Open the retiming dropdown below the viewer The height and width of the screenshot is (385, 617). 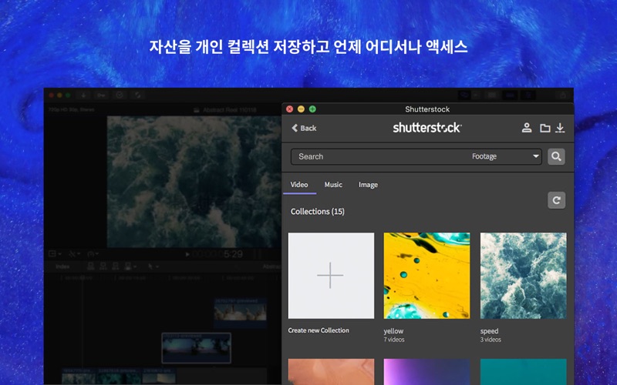coord(93,254)
